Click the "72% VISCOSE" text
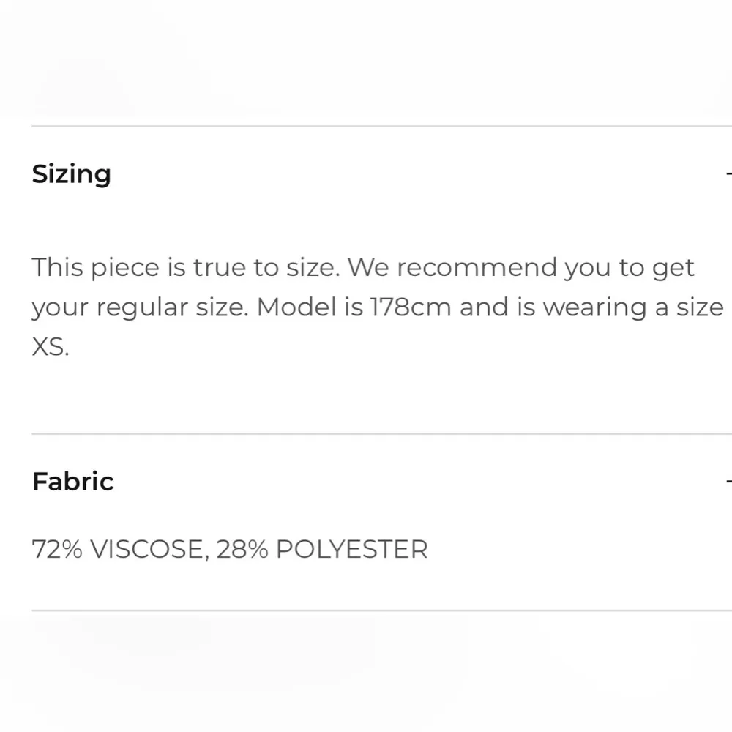The width and height of the screenshot is (732, 732). [x=117, y=549]
